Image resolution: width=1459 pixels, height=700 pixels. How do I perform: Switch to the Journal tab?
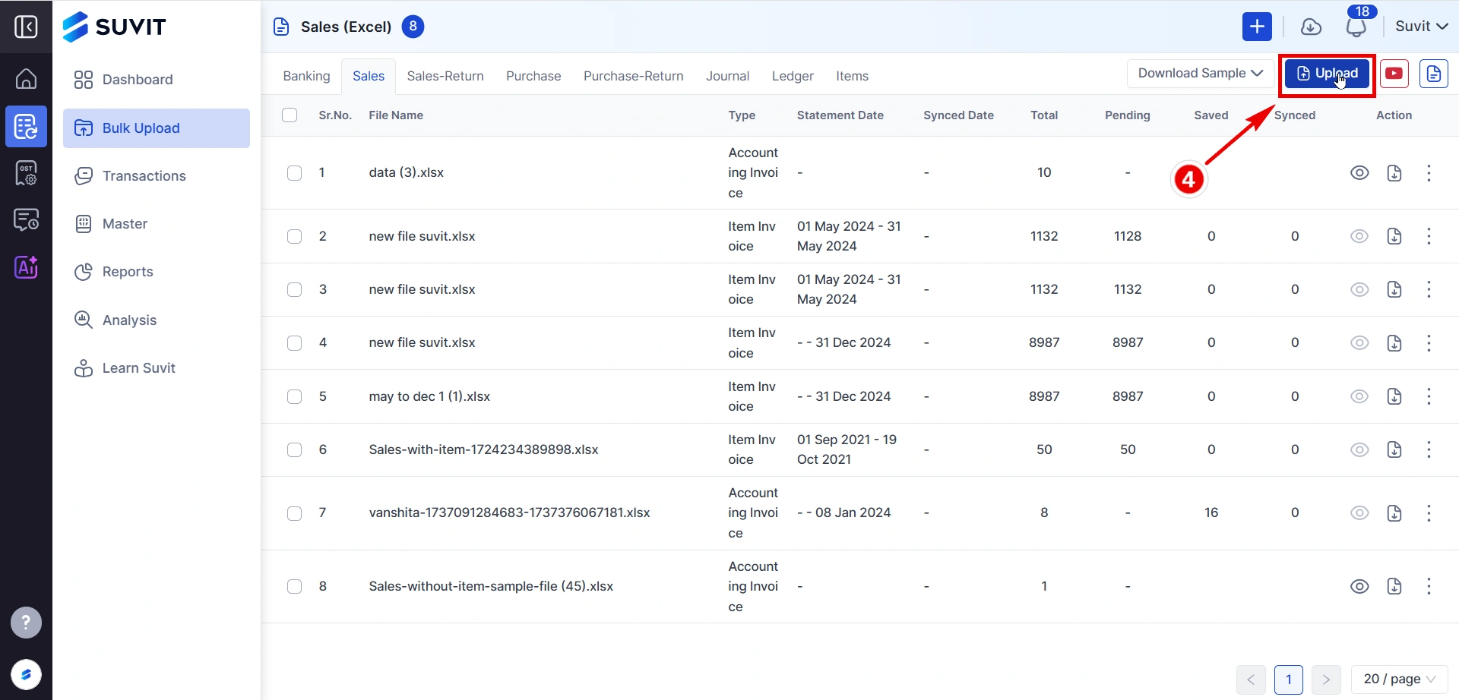pos(727,76)
